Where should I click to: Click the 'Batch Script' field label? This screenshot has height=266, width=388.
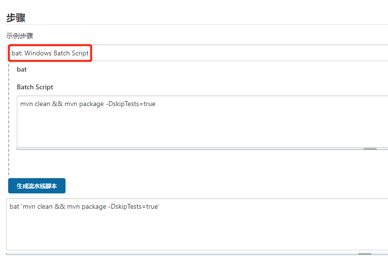point(35,87)
